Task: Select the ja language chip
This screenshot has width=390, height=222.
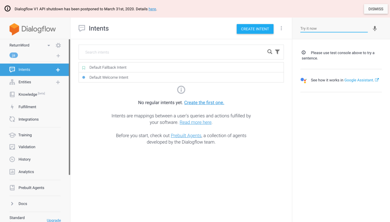Action: 14,55
